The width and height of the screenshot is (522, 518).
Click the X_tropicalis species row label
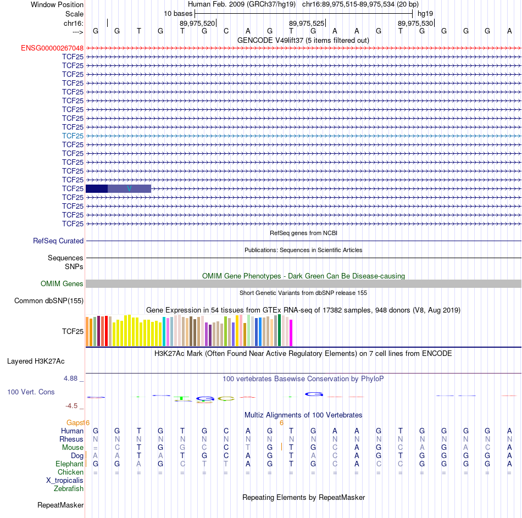pos(65,481)
